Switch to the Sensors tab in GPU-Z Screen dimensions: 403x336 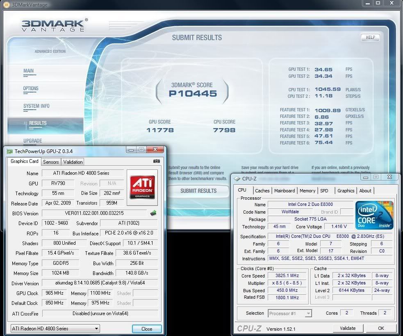51,162
